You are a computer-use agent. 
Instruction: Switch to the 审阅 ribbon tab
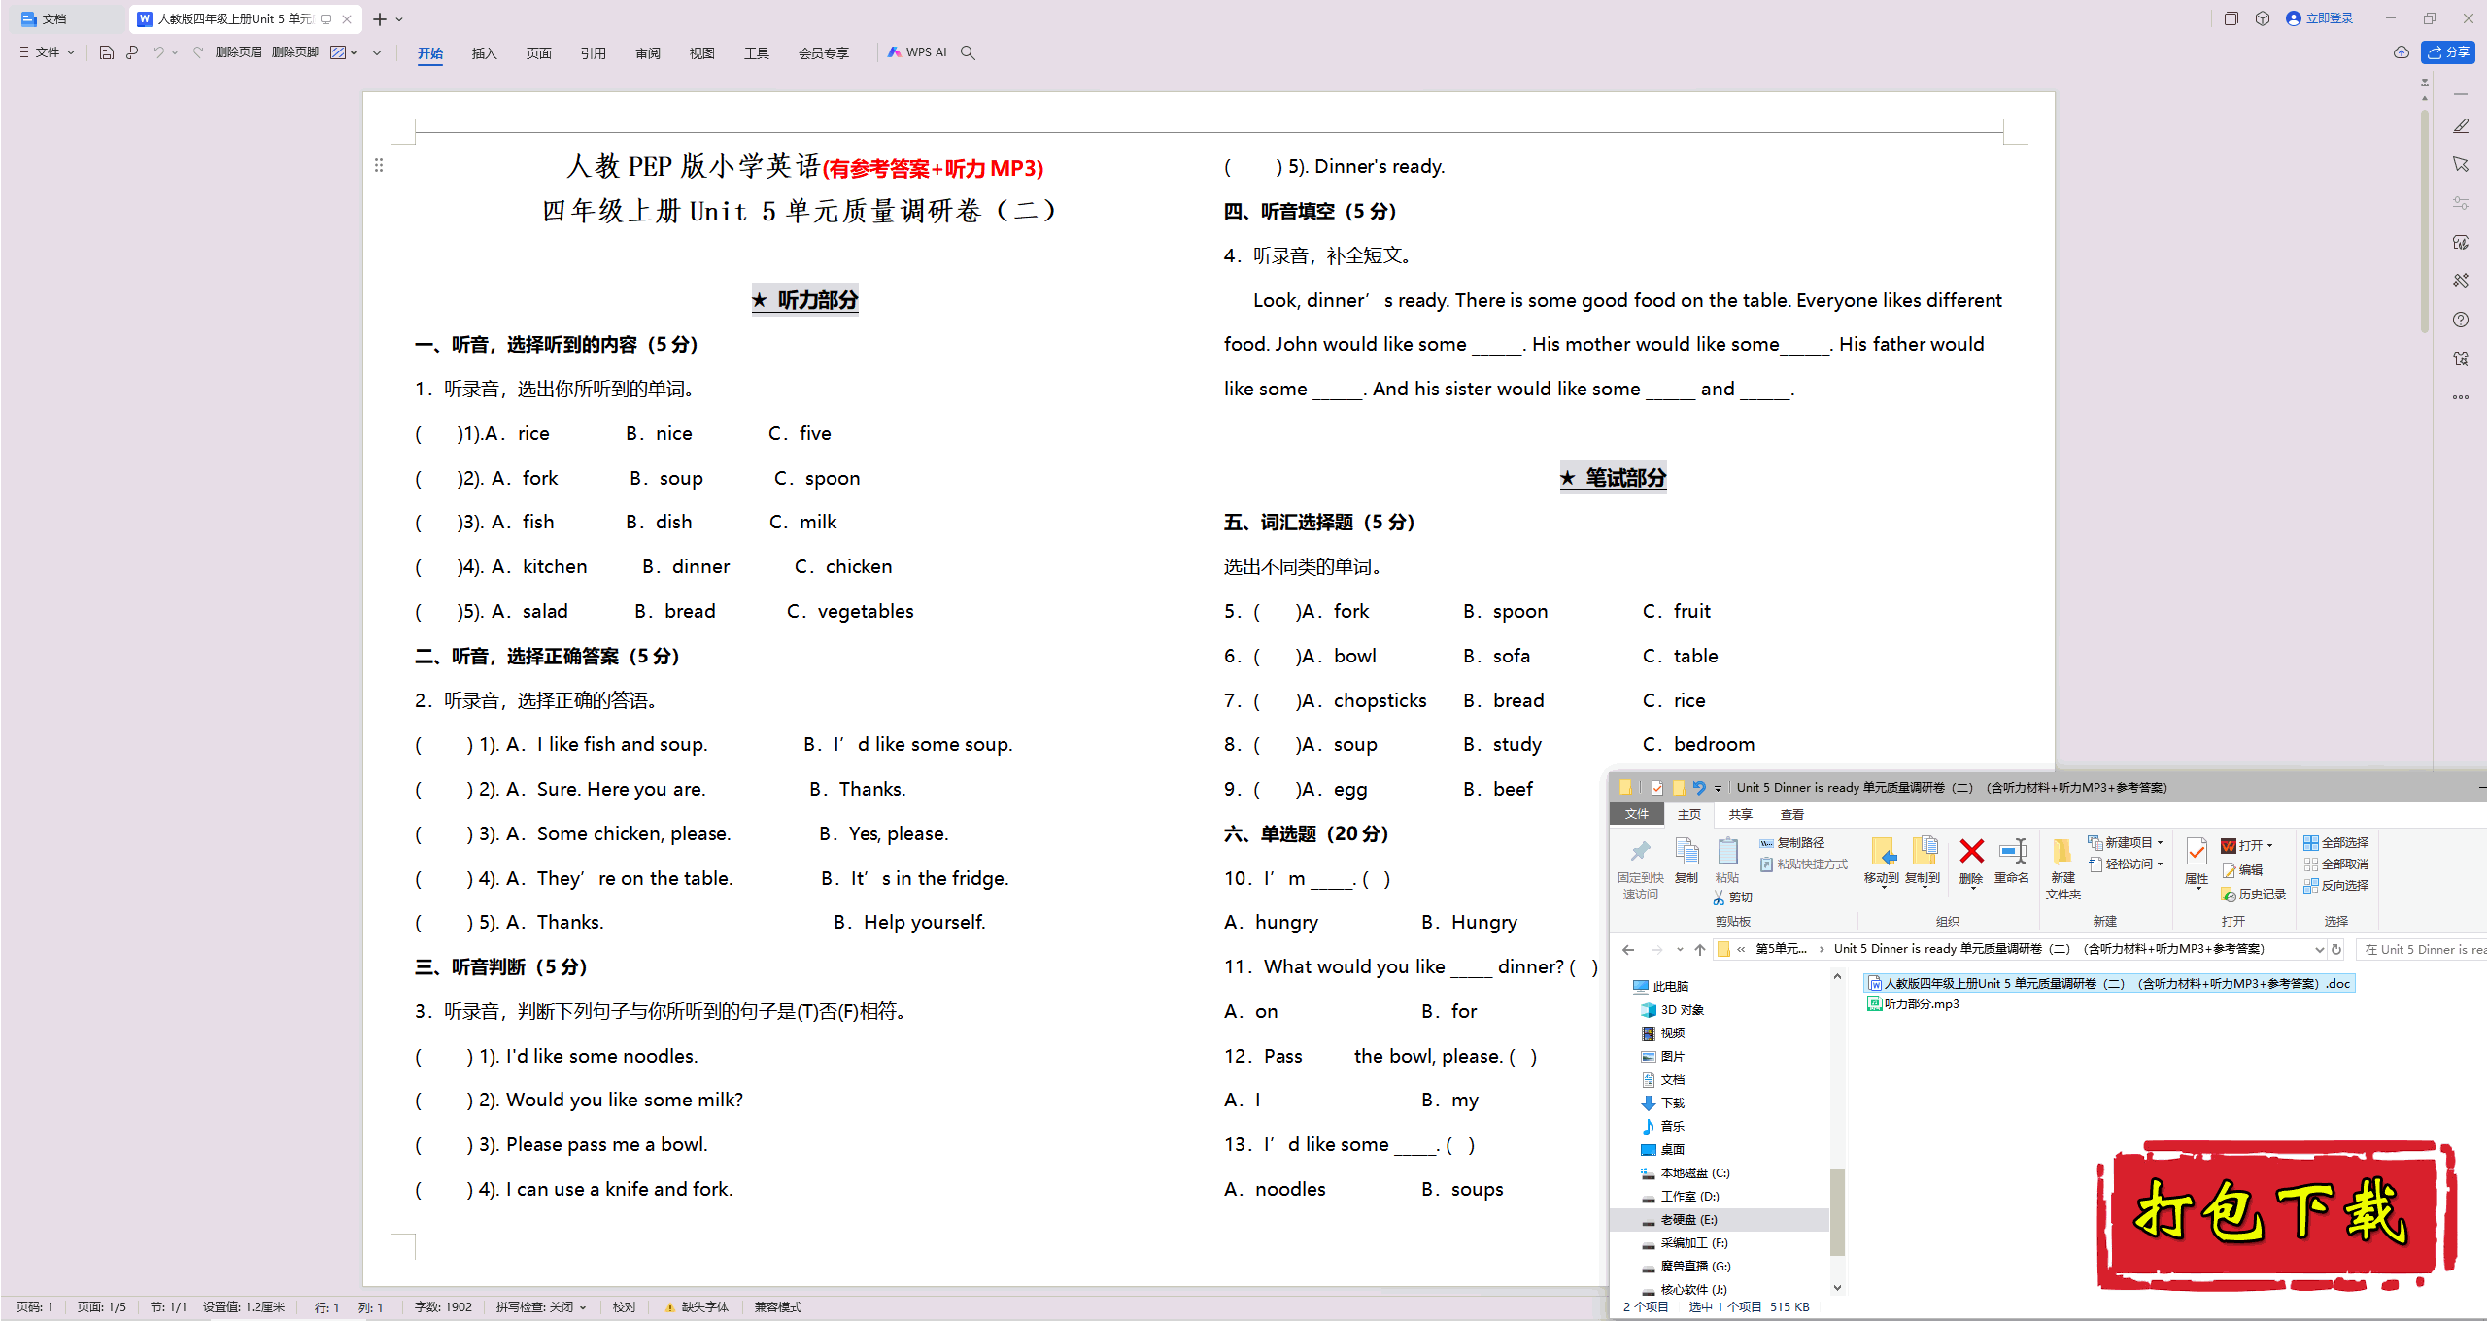tap(647, 53)
